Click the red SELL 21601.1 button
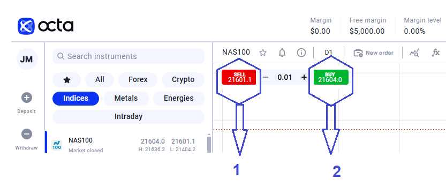Screen dimensions: 446x194 click(x=239, y=77)
